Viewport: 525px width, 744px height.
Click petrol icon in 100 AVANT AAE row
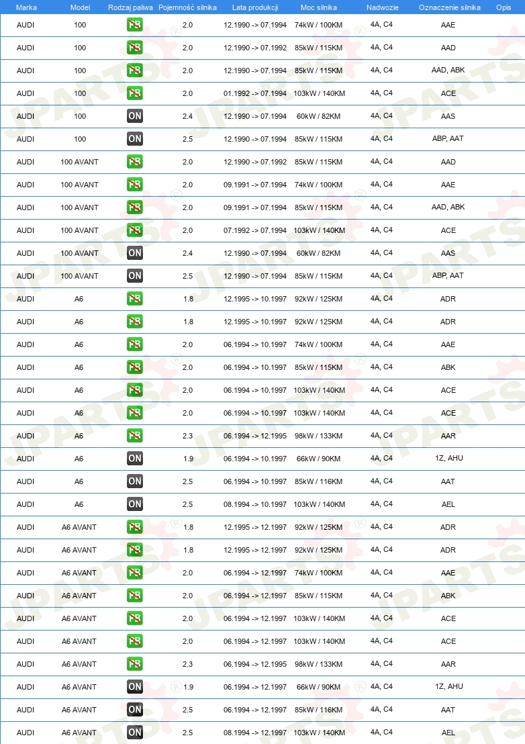click(x=135, y=184)
